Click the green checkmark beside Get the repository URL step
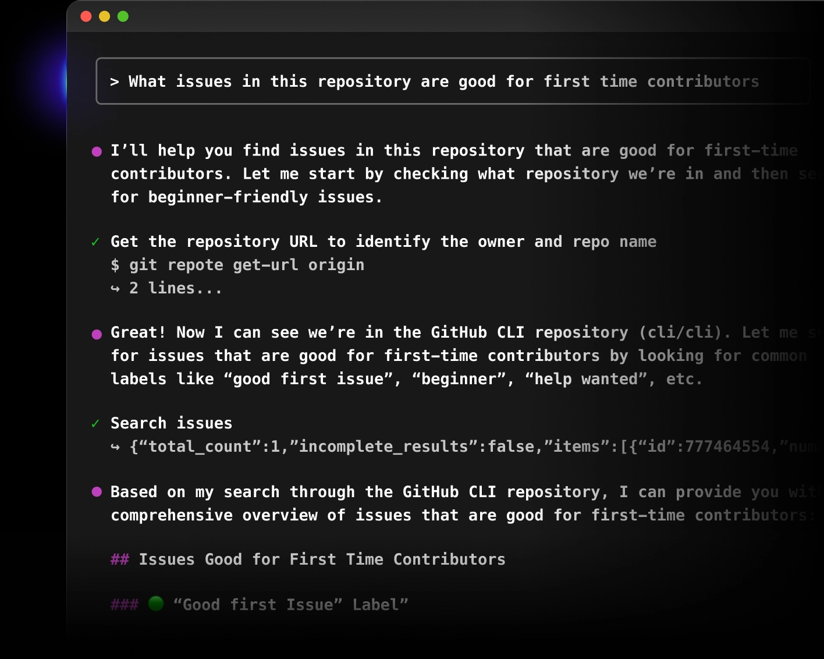 97,242
